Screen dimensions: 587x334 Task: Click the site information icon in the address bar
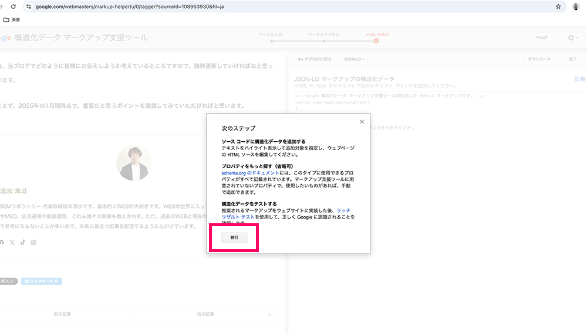pos(29,6)
